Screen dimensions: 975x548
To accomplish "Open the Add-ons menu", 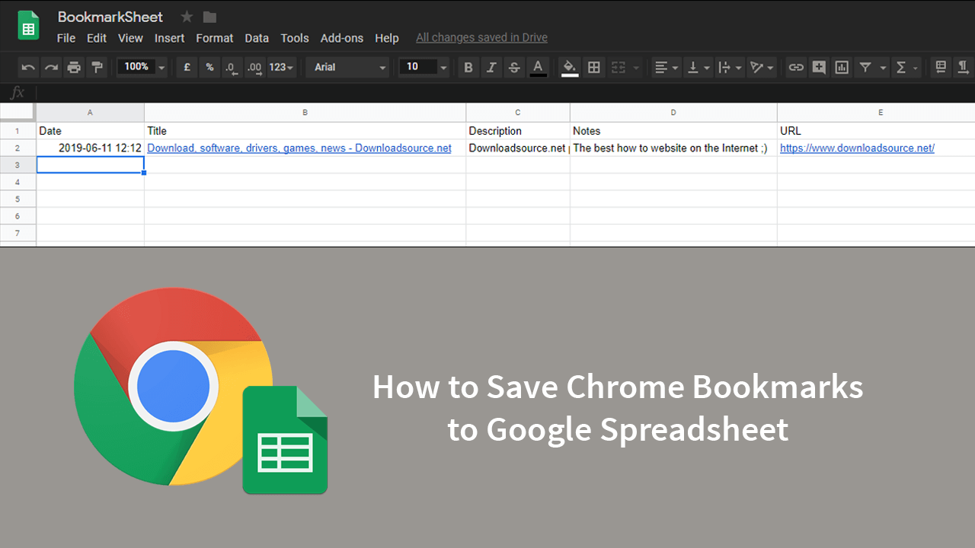I will pos(342,38).
